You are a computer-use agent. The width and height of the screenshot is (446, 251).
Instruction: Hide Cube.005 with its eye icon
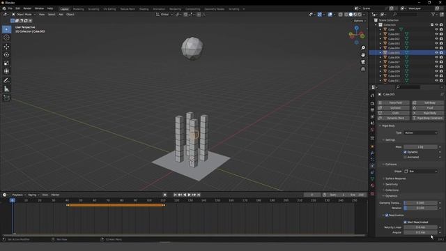click(436, 53)
